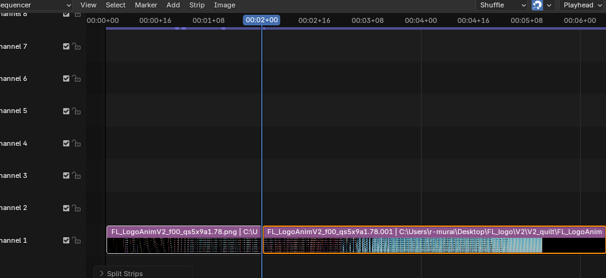
Task: Lock Channel 3 using the padlock icon
Action: point(77,176)
